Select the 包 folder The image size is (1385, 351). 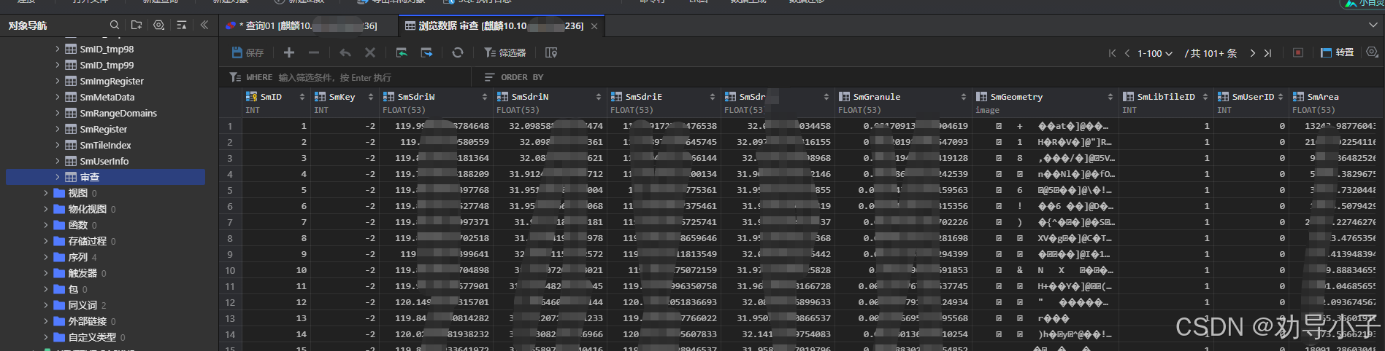73,289
